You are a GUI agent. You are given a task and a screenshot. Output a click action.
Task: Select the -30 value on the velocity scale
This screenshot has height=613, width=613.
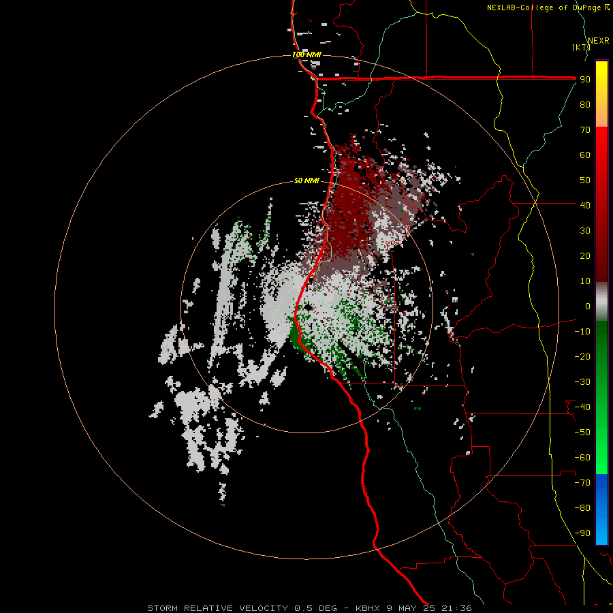pos(582,382)
